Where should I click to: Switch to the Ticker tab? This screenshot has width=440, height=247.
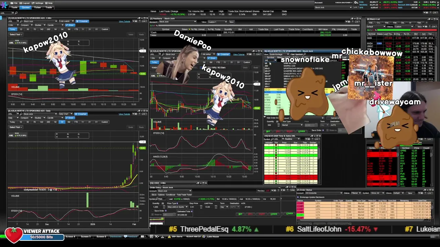37,7
